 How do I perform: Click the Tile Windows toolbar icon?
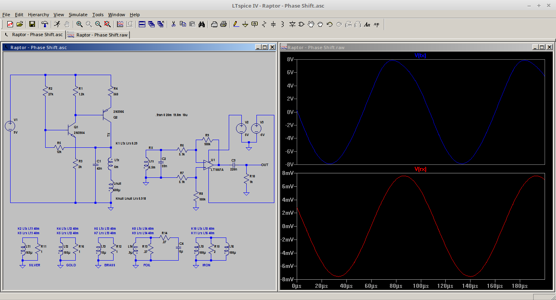tap(142, 24)
